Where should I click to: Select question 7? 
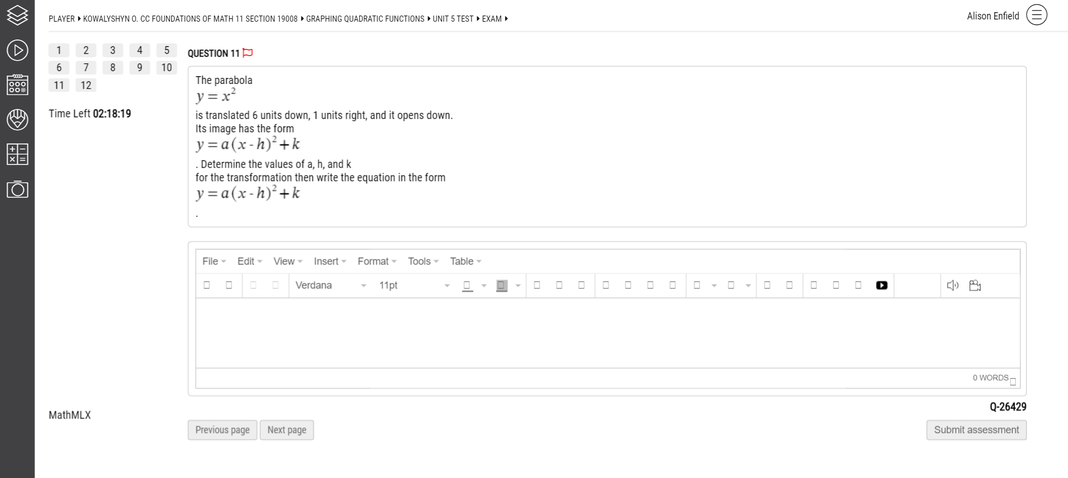tap(86, 67)
